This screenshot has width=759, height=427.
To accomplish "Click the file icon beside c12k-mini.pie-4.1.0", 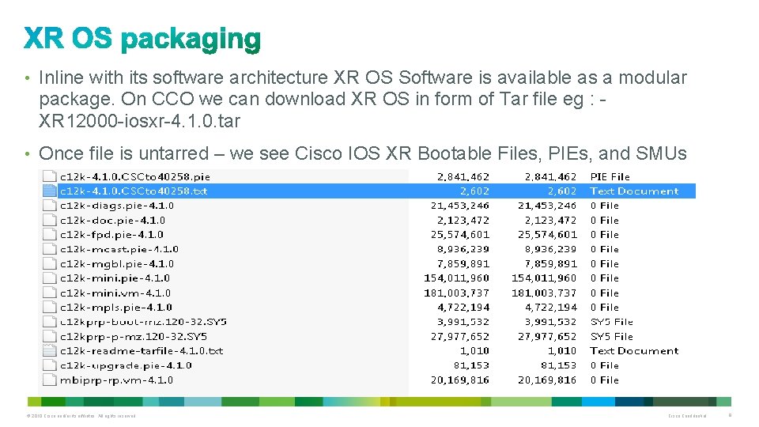I will point(49,278).
